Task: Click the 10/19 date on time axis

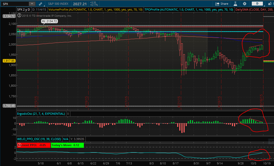Action: coord(267,163)
